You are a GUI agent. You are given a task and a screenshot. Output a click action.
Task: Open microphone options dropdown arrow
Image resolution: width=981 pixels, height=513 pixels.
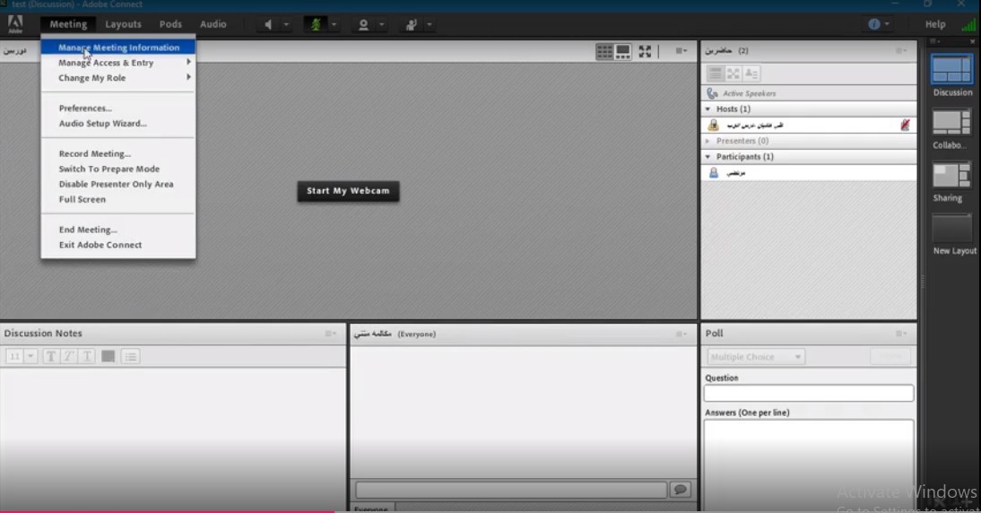click(x=334, y=24)
